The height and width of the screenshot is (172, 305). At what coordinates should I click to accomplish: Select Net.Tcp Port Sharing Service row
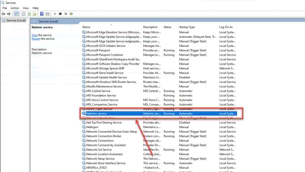(159, 123)
